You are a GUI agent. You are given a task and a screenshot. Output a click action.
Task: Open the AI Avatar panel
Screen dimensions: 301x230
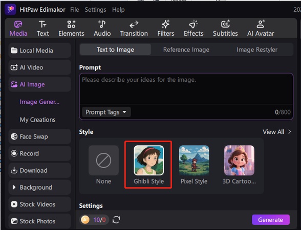(x=261, y=29)
